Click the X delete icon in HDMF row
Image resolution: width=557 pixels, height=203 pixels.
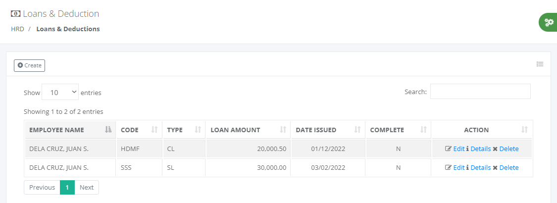tap(495, 149)
